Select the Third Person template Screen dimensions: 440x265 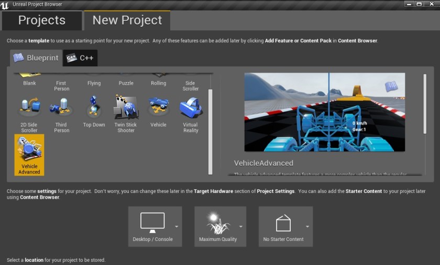click(x=61, y=114)
